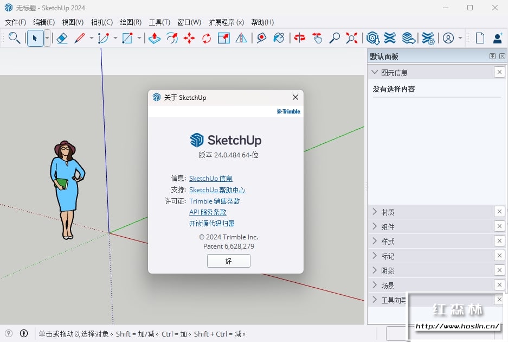The width and height of the screenshot is (508, 342).
Task: Expand the 标记 panel section
Action: click(x=375, y=256)
